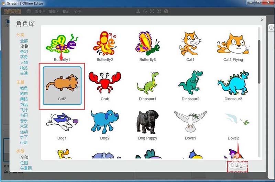Viewport: 275px width, 182px height.
Task: Filter by 字母 category
Action: [24, 57]
